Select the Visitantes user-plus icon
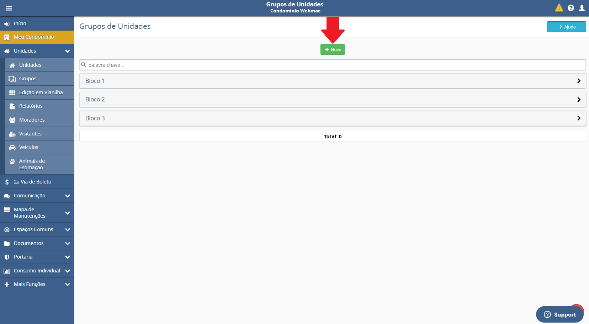 click(12, 134)
